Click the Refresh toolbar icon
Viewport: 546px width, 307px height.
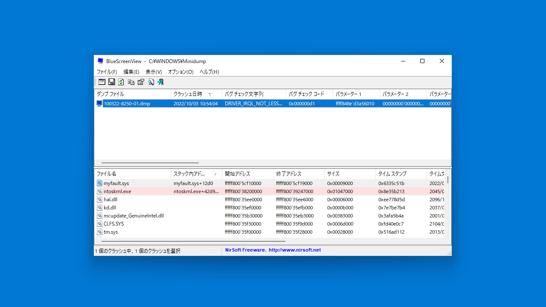point(121,82)
